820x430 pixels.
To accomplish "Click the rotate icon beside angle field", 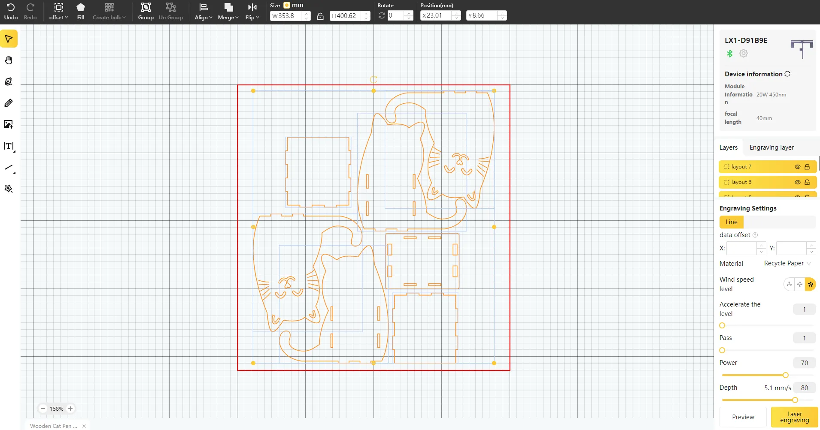I will (382, 15).
